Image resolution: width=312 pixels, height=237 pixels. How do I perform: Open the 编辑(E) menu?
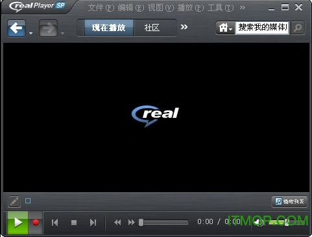point(131,8)
